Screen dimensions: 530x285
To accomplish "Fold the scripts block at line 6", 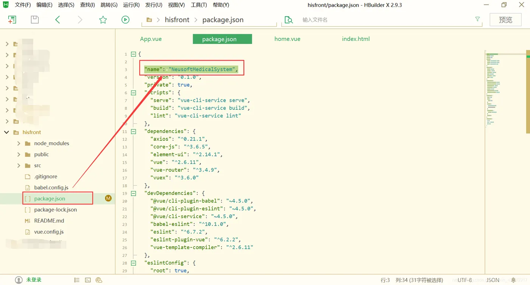I will pos(133,93).
